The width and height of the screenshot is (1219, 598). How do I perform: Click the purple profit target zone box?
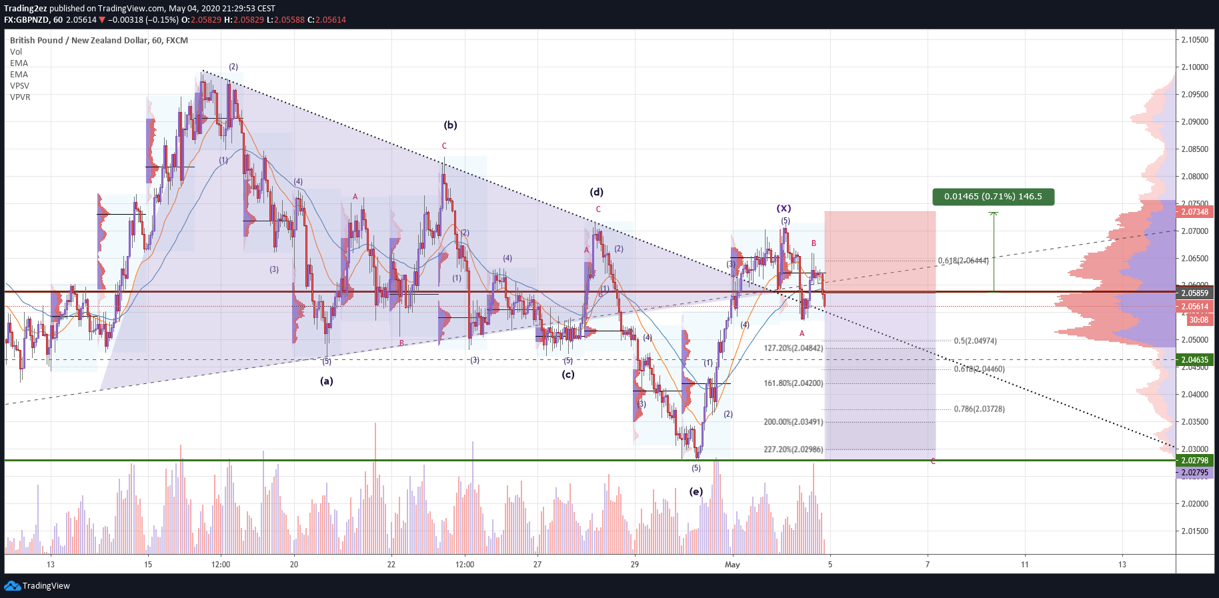880,376
